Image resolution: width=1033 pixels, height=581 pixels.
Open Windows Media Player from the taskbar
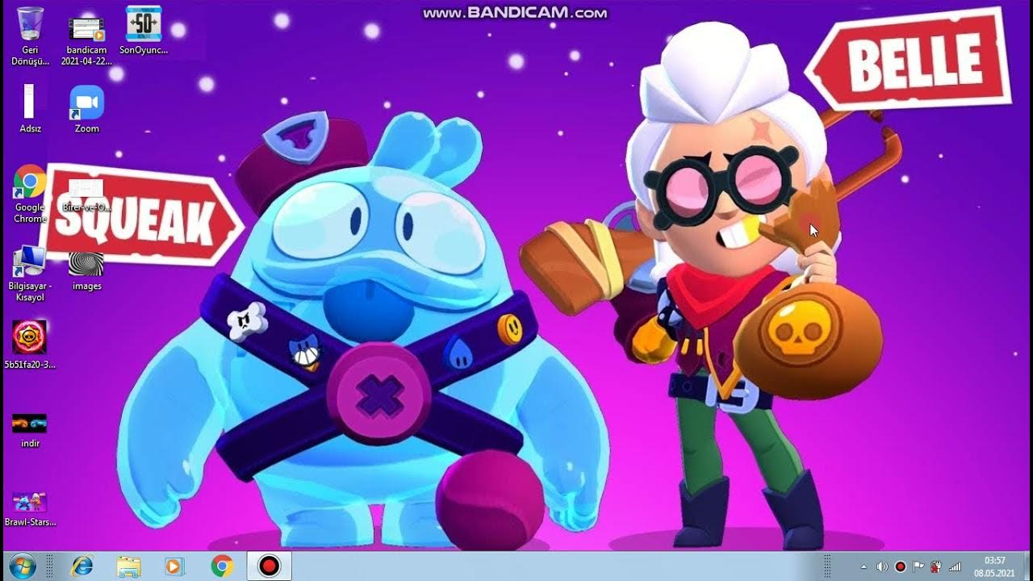coord(174,566)
